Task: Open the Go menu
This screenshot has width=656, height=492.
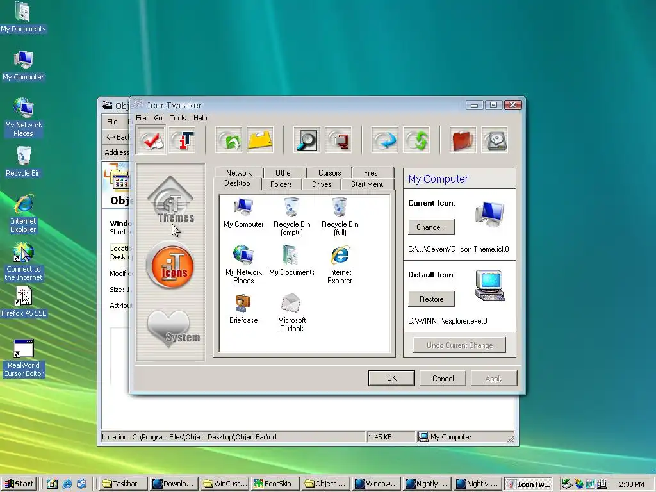Action: [158, 118]
